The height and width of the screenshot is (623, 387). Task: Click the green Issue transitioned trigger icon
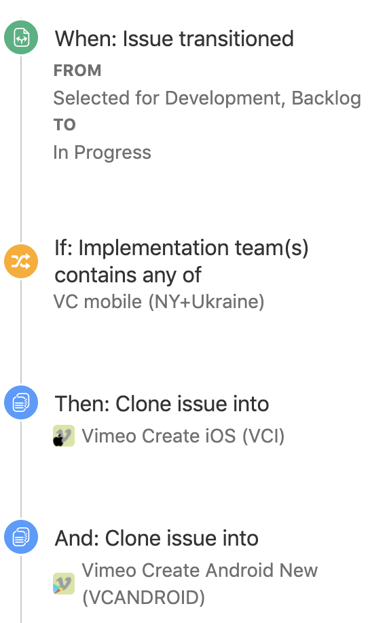coord(21,37)
